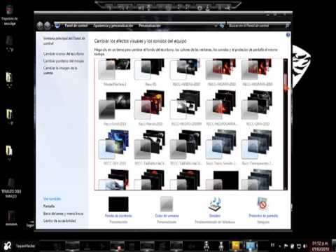
Task: Open the network tray icon
Action: (x=299, y=246)
